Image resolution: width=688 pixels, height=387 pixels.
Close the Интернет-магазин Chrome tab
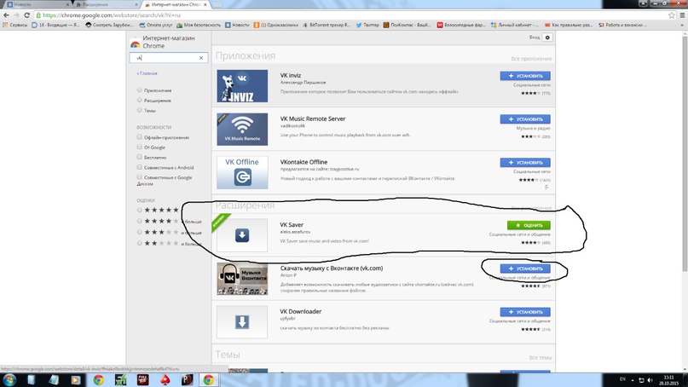click(205, 4)
